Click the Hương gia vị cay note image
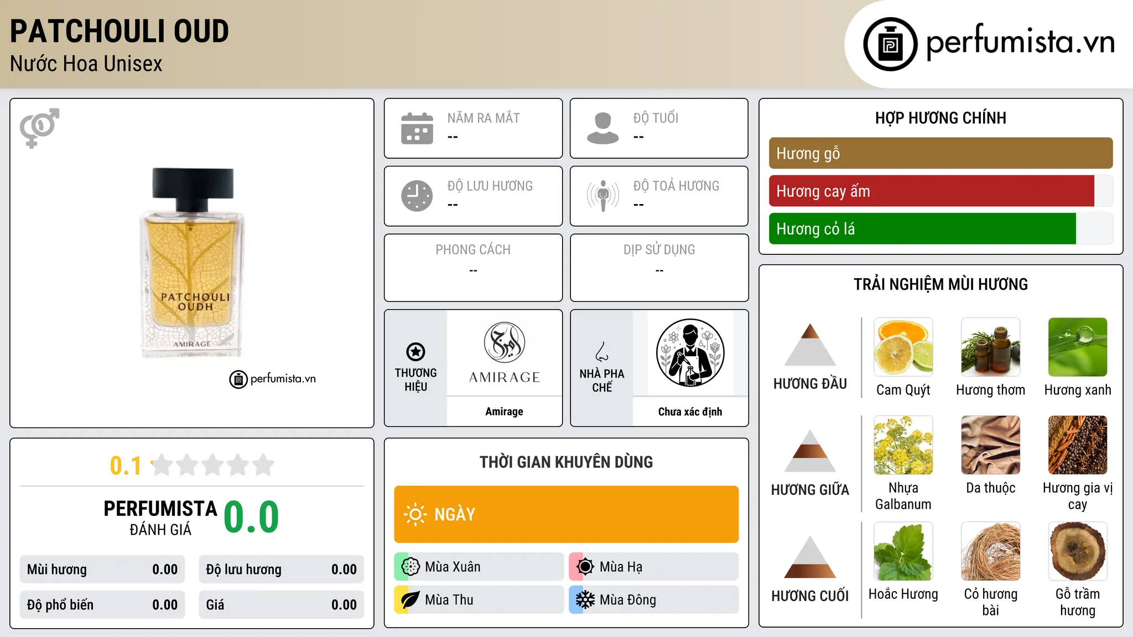This screenshot has width=1133, height=637. tap(1078, 445)
